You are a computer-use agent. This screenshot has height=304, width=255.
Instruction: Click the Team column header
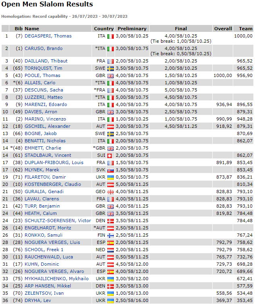(245, 29)
